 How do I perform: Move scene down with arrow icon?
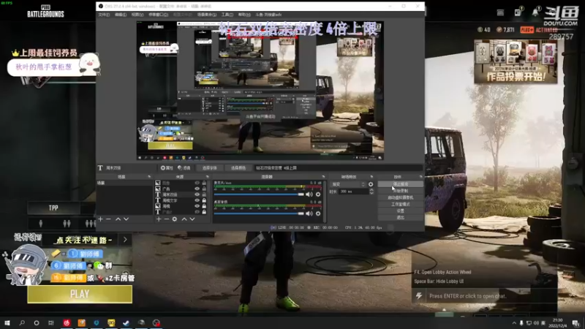pos(126,219)
